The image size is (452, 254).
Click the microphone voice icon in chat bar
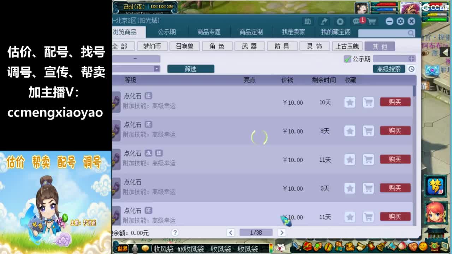click(135, 248)
